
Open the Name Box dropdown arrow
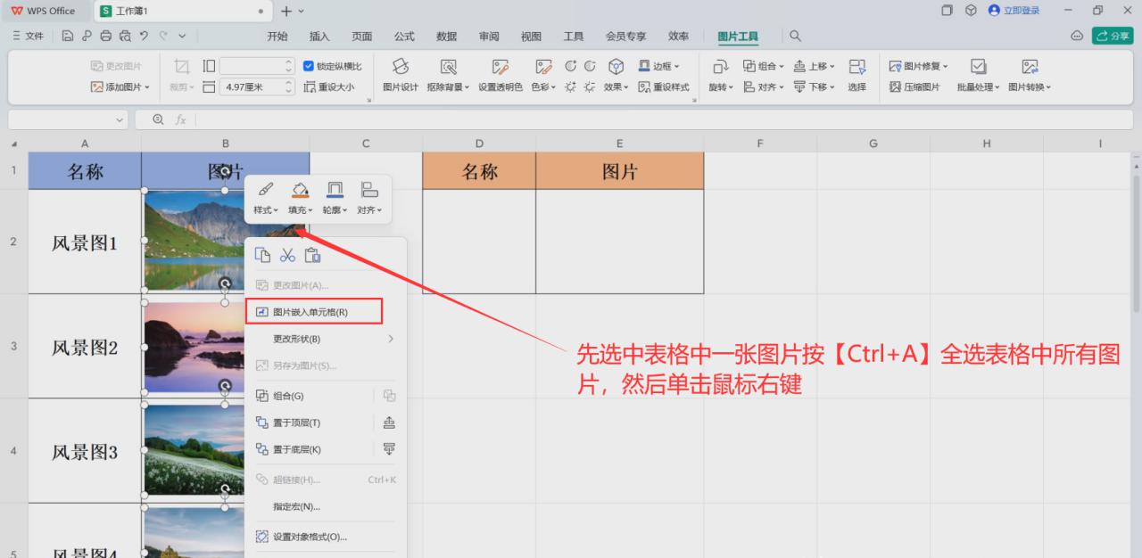[121, 119]
